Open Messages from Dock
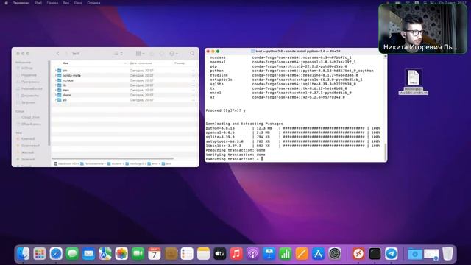Screen dimensions: 471x265 point(72,254)
